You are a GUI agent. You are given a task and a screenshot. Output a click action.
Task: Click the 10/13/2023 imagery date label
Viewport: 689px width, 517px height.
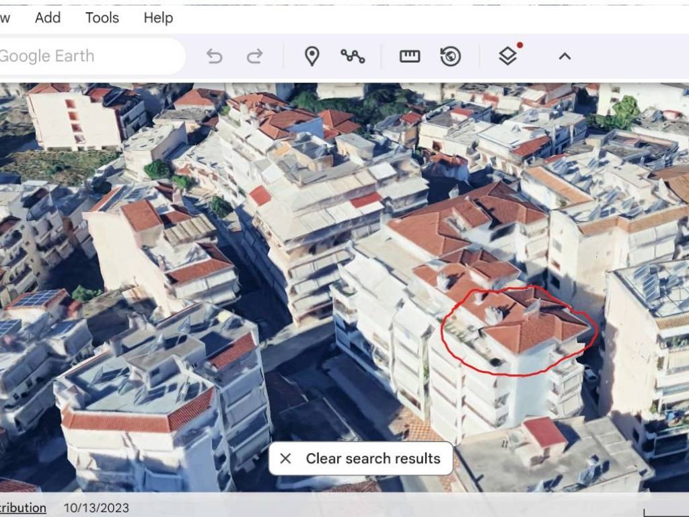click(x=96, y=508)
